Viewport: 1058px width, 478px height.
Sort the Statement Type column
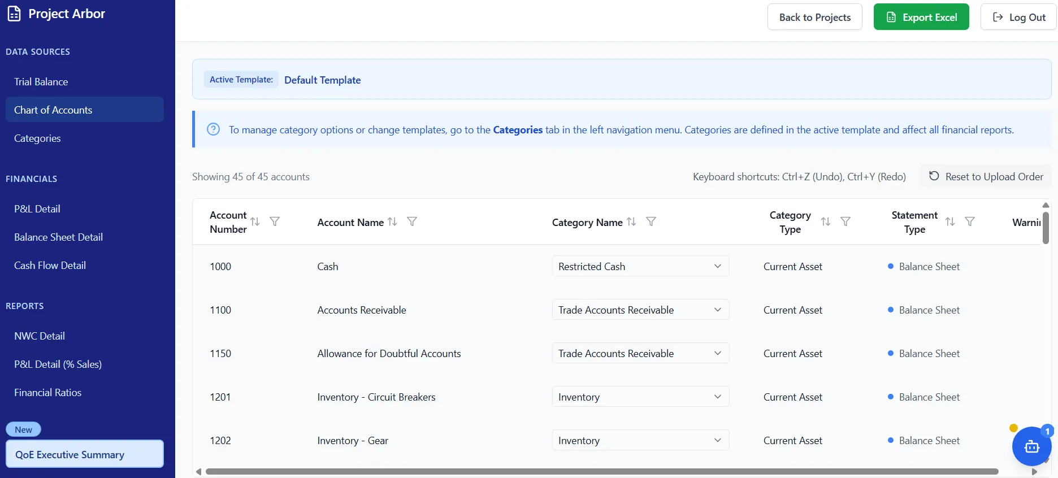tap(950, 221)
